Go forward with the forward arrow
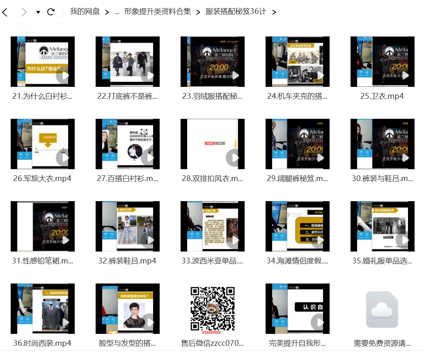 (24, 12)
